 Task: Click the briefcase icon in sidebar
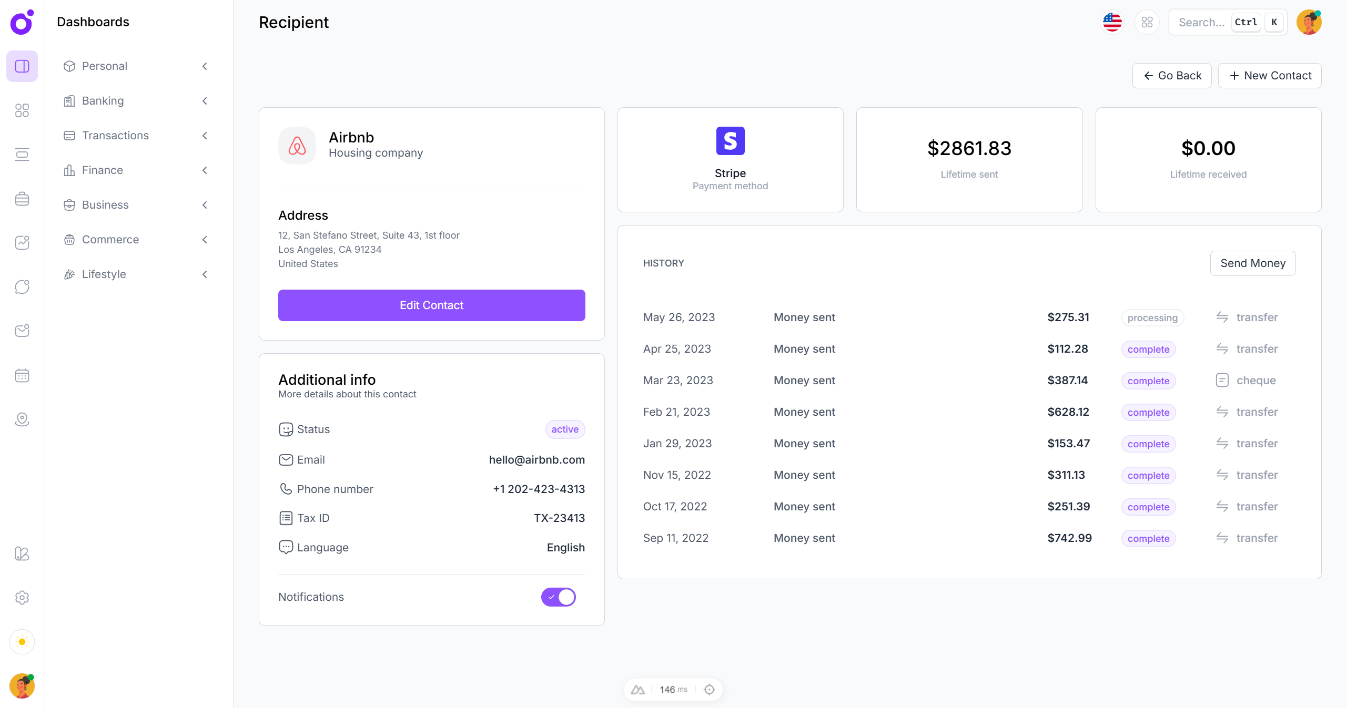tap(22, 199)
